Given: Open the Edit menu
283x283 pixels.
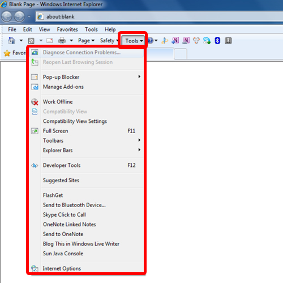Looking at the screenshot, I should tap(28, 29).
